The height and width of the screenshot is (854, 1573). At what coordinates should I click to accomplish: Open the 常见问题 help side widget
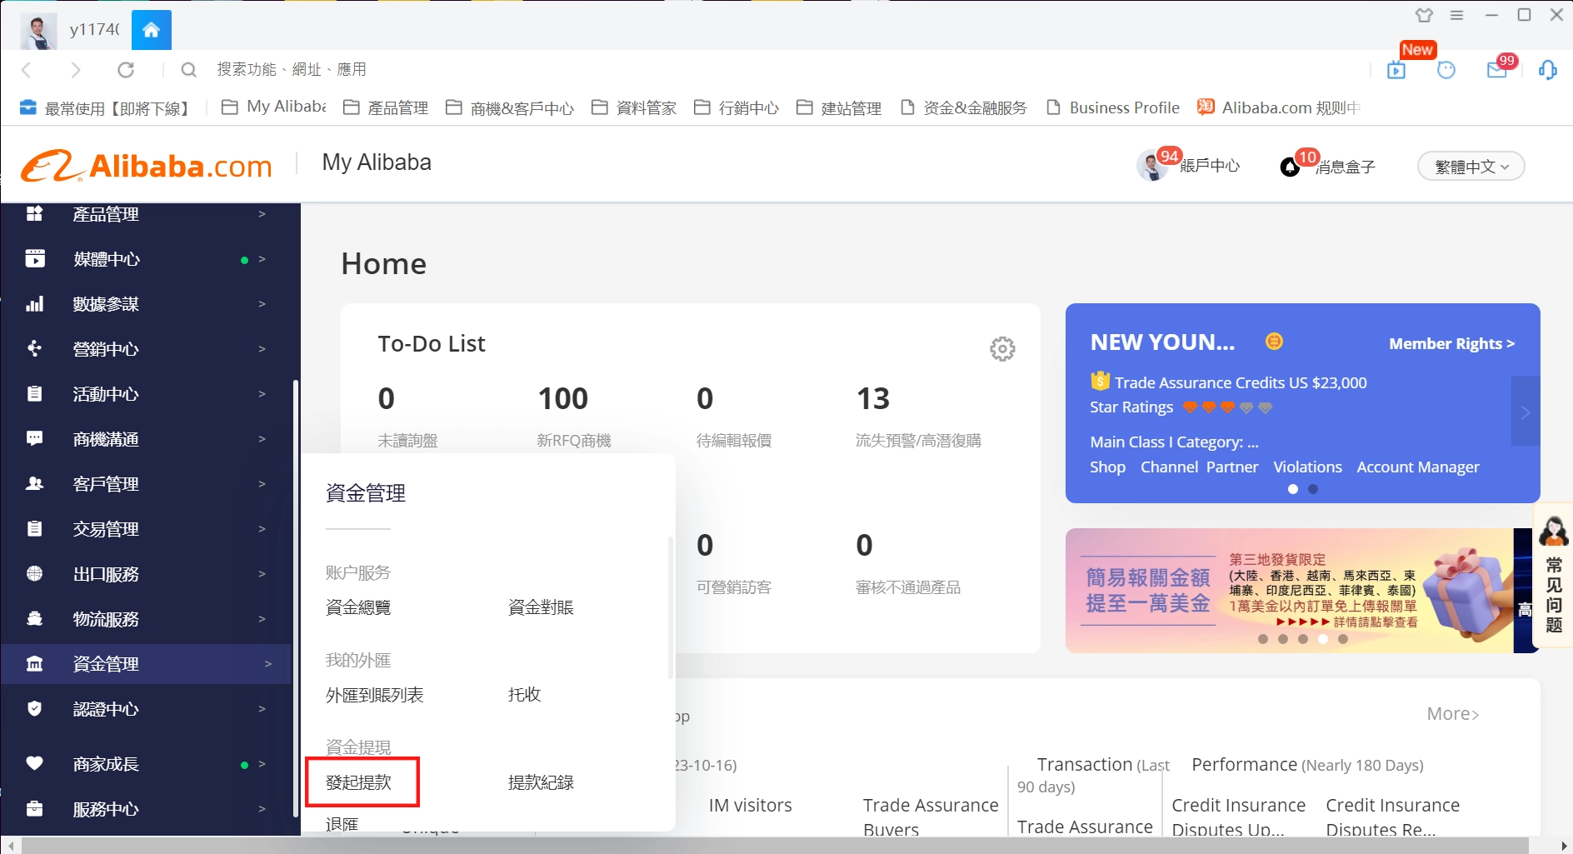[x=1553, y=575]
